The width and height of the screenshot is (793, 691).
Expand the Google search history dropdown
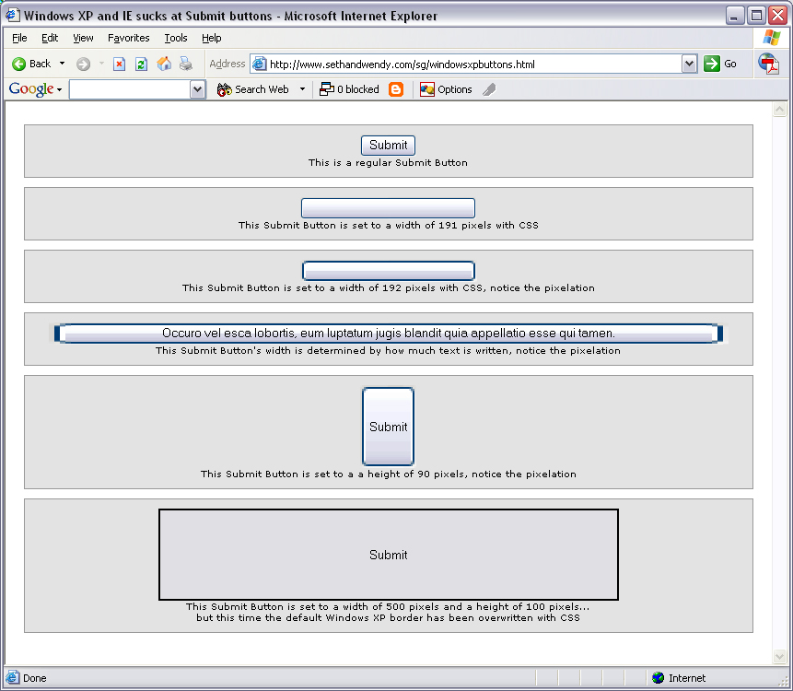click(x=198, y=89)
